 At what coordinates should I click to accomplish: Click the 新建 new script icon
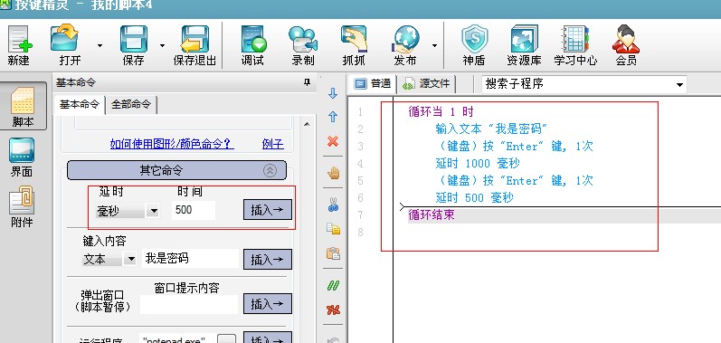click(x=19, y=44)
